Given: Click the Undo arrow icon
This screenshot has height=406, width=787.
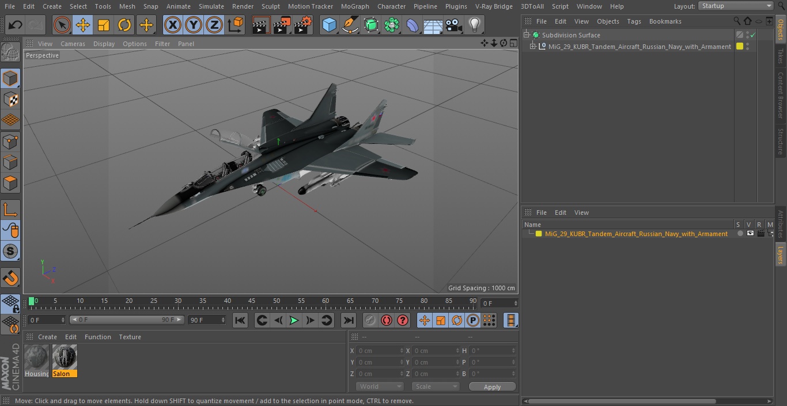Looking at the screenshot, I should 16,25.
